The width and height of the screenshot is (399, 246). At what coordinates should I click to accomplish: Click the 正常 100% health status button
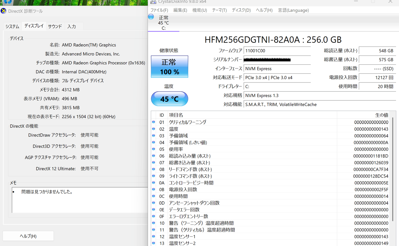[x=170, y=67]
